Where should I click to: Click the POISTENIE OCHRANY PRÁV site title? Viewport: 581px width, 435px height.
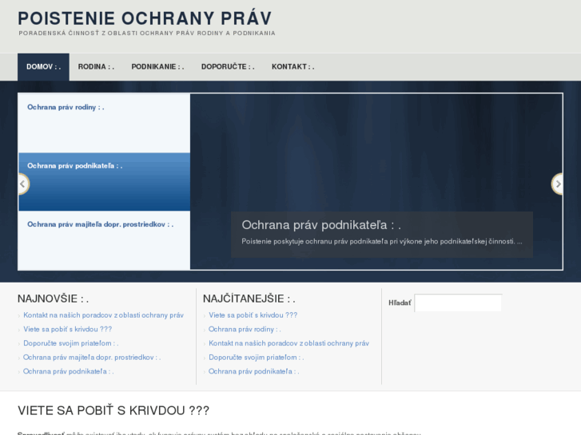click(145, 18)
